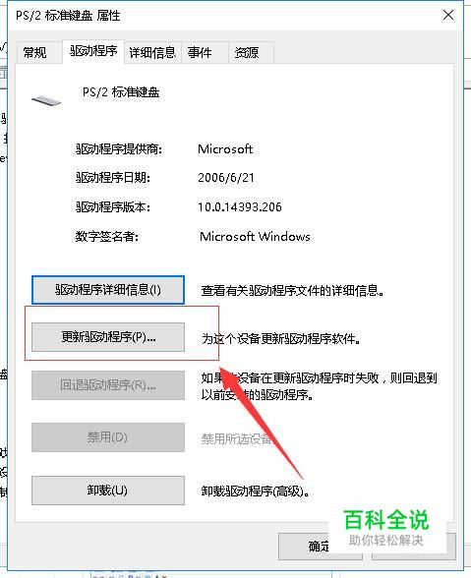471x578 pixels.
Task: Click the PS/2 标准键盘 device name
Action: pos(121,91)
